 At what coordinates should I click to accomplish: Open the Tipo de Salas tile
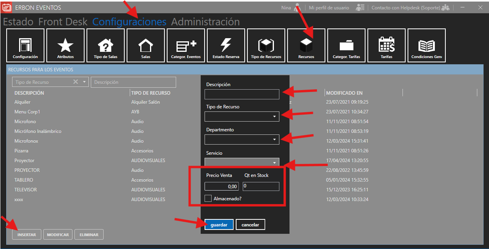point(106,46)
